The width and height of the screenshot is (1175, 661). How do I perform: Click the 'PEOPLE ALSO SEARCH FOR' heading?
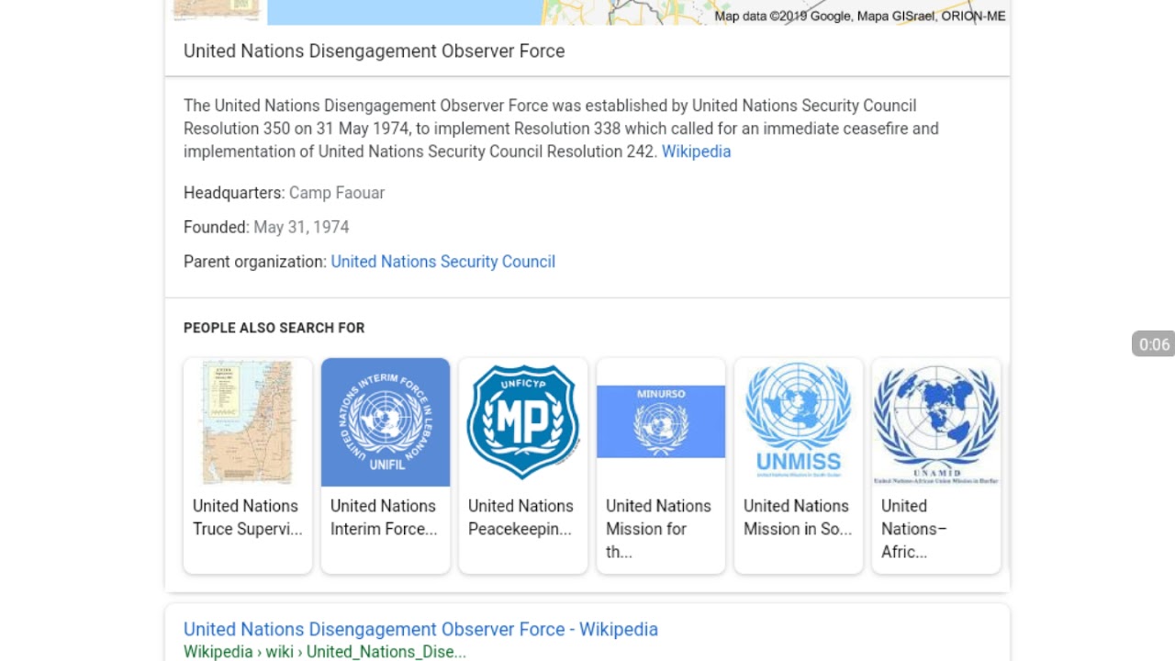274,328
